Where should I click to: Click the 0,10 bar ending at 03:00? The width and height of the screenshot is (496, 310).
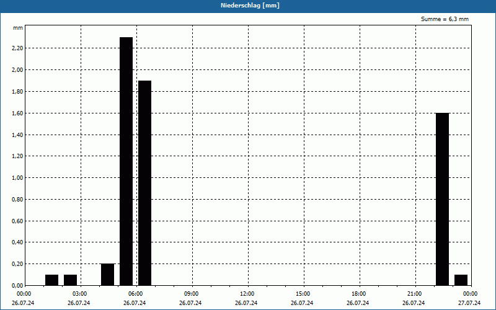point(70,280)
